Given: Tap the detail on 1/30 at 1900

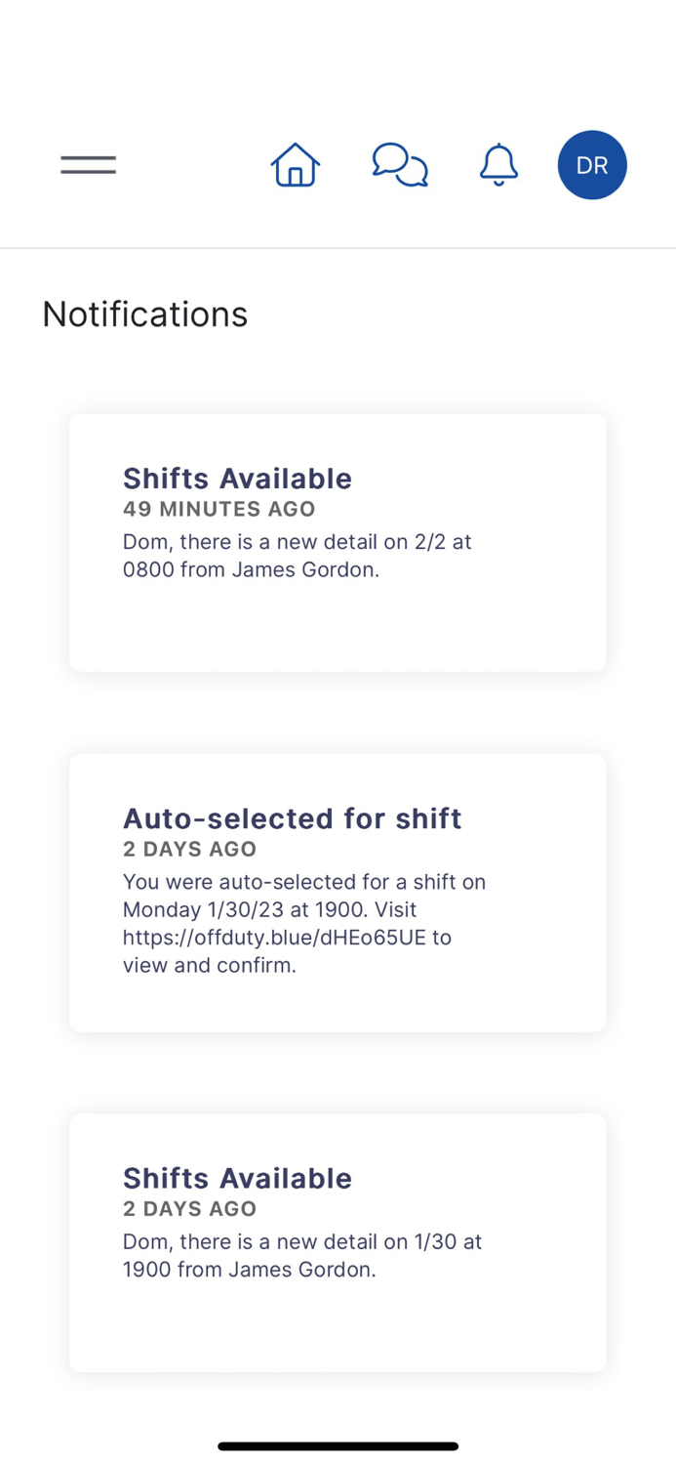Looking at the screenshot, I should point(302,1255).
